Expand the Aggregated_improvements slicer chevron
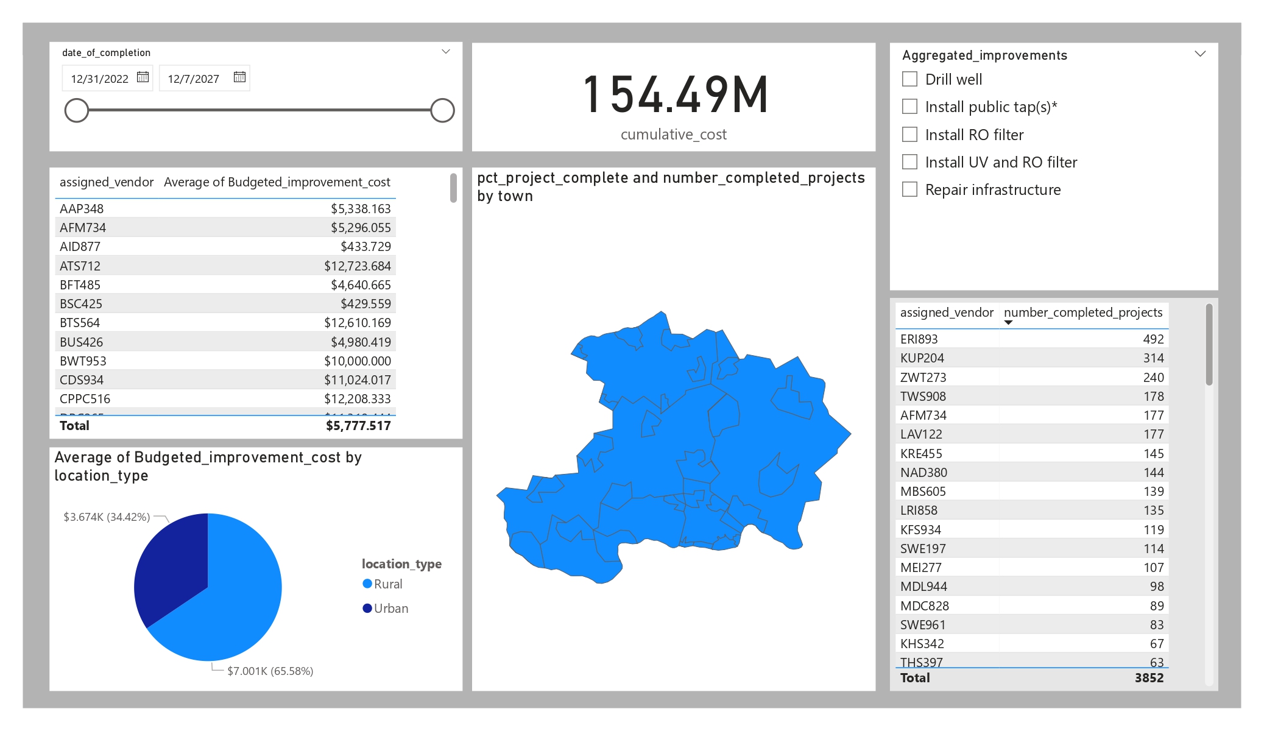The image size is (1264, 731). coord(1200,54)
